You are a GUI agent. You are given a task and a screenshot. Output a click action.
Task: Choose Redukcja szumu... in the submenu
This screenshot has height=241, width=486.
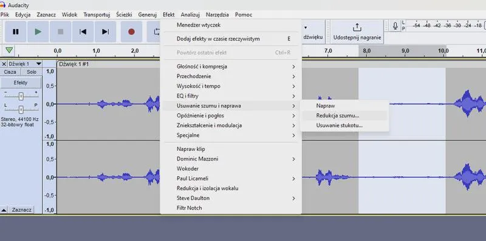point(344,116)
